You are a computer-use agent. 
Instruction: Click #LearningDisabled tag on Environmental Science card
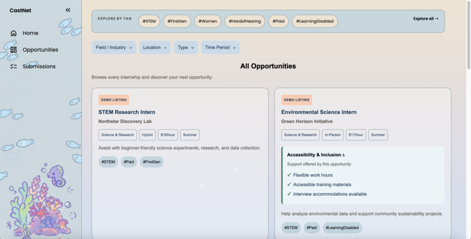[x=342, y=227]
